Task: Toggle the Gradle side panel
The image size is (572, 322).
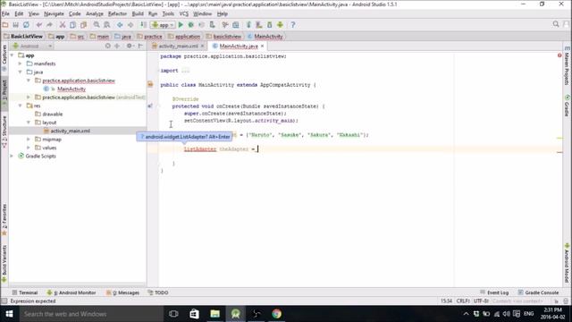Action: tap(568, 106)
